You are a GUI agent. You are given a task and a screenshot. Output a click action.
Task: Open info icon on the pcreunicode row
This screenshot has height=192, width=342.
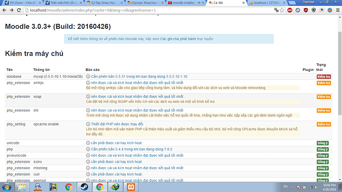pyautogui.click(x=88, y=155)
